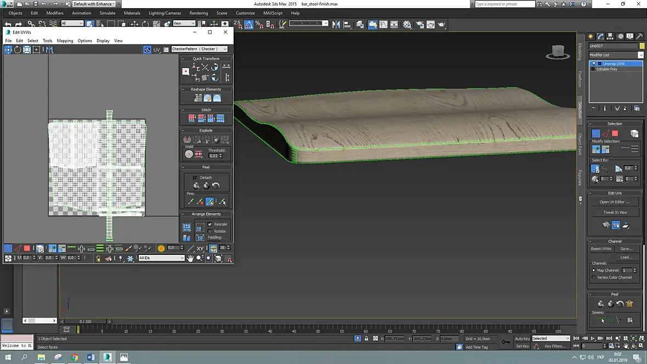Click the Mirror Horizontal icon in UV editor

tap(49, 49)
